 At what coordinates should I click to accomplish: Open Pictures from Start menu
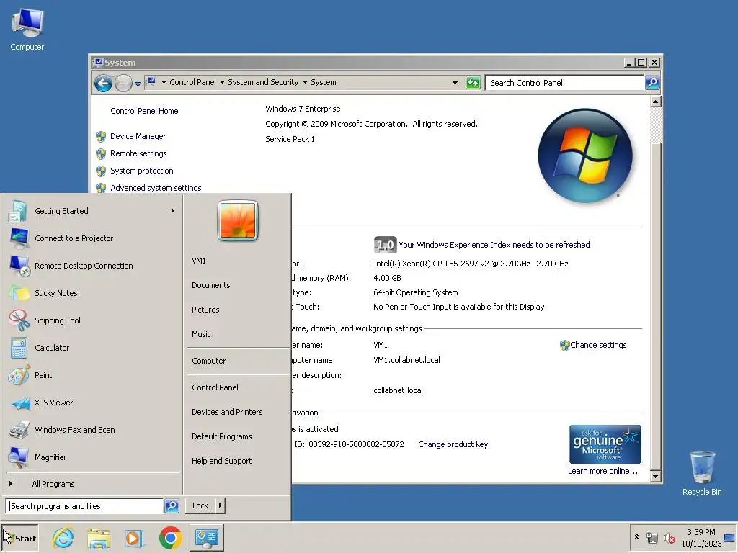(238, 310)
